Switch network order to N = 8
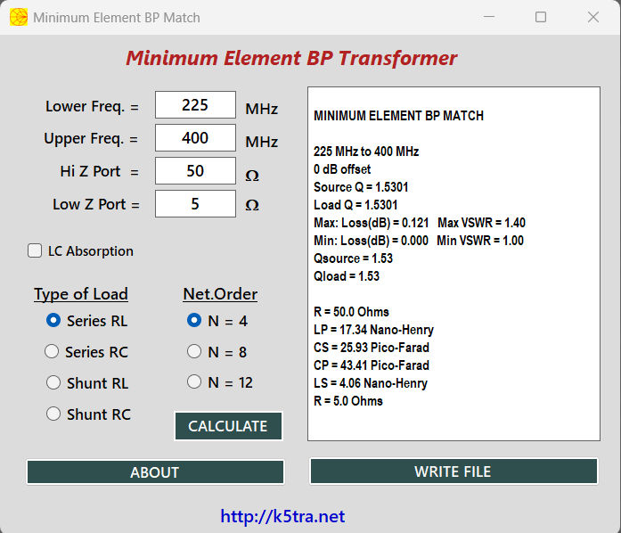This screenshot has width=621, height=533. coord(194,352)
